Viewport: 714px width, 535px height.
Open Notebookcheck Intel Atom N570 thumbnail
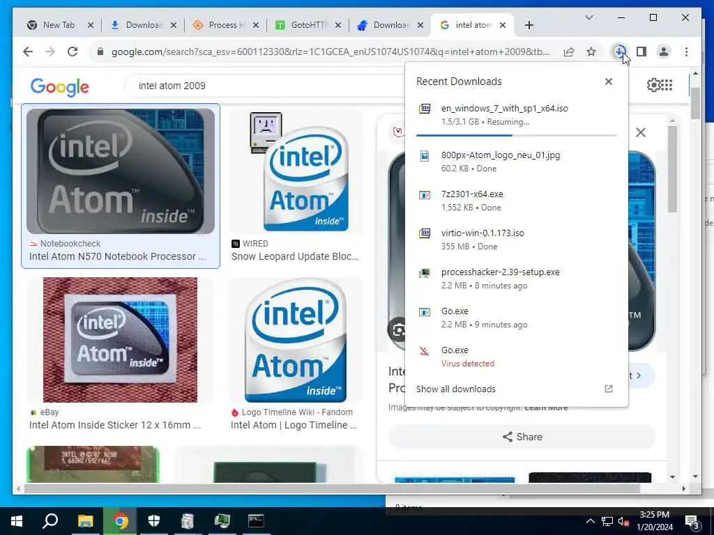click(121, 171)
